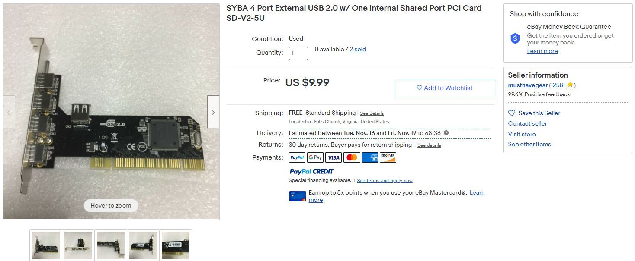Screen dimensions: 635x261
Task: Click the American Express icon
Action: tap(370, 157)
